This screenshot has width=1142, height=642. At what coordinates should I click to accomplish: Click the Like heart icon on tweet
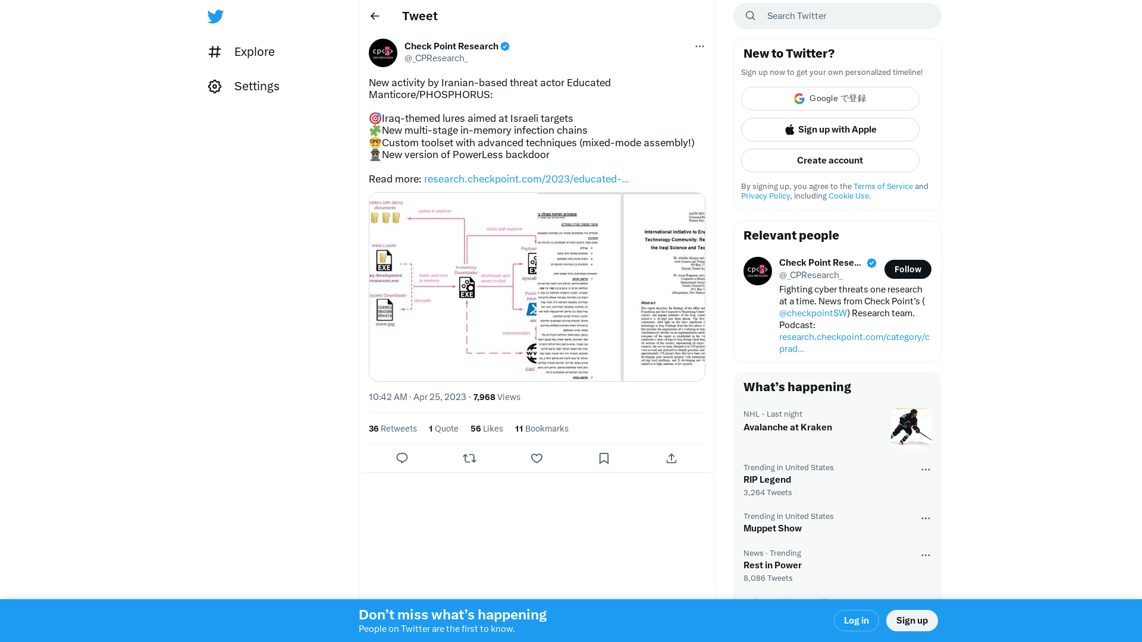537,458
